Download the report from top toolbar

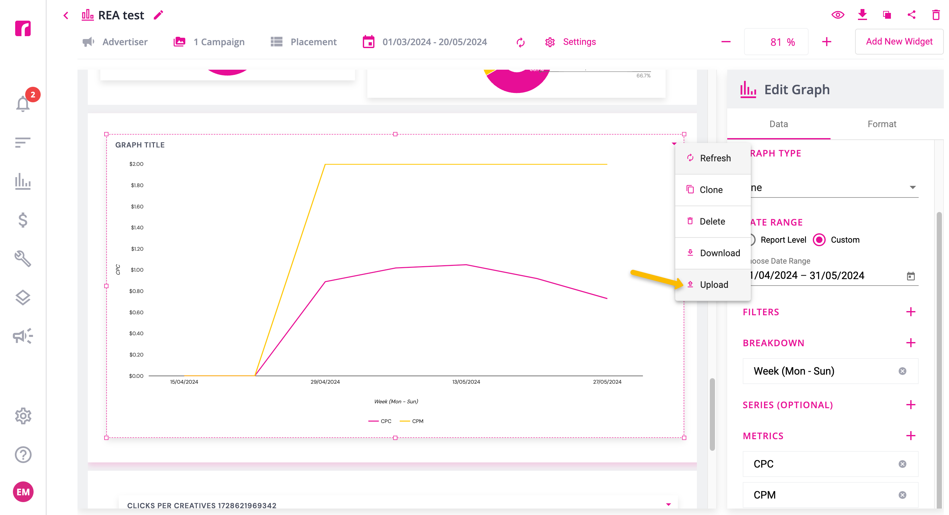coord(862,15)
